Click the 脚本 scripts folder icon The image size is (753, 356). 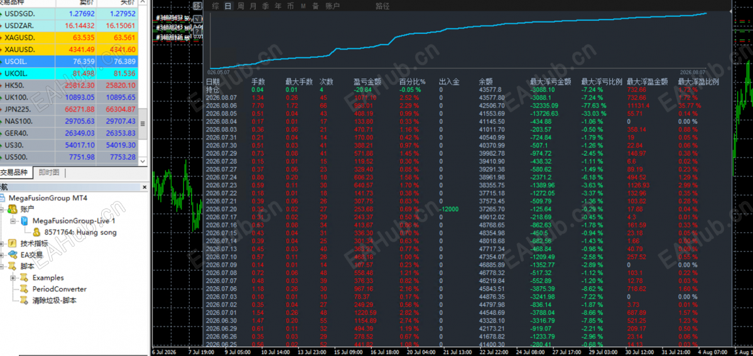click(x=13, y=266)
